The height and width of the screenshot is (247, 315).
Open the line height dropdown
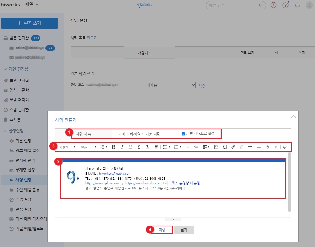click(103, 147)
